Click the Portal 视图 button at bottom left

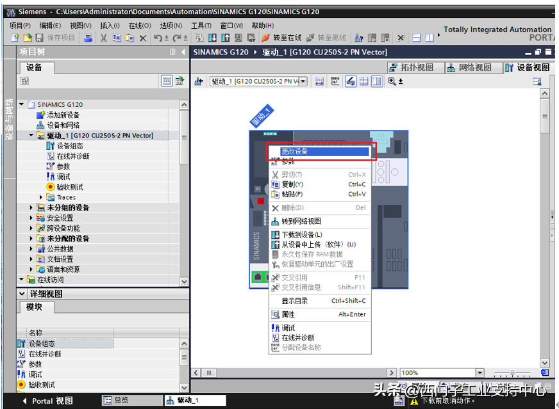(47, 401)
